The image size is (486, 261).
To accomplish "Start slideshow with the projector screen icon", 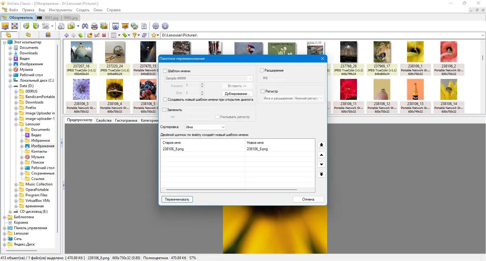I will tap(125, 26).
